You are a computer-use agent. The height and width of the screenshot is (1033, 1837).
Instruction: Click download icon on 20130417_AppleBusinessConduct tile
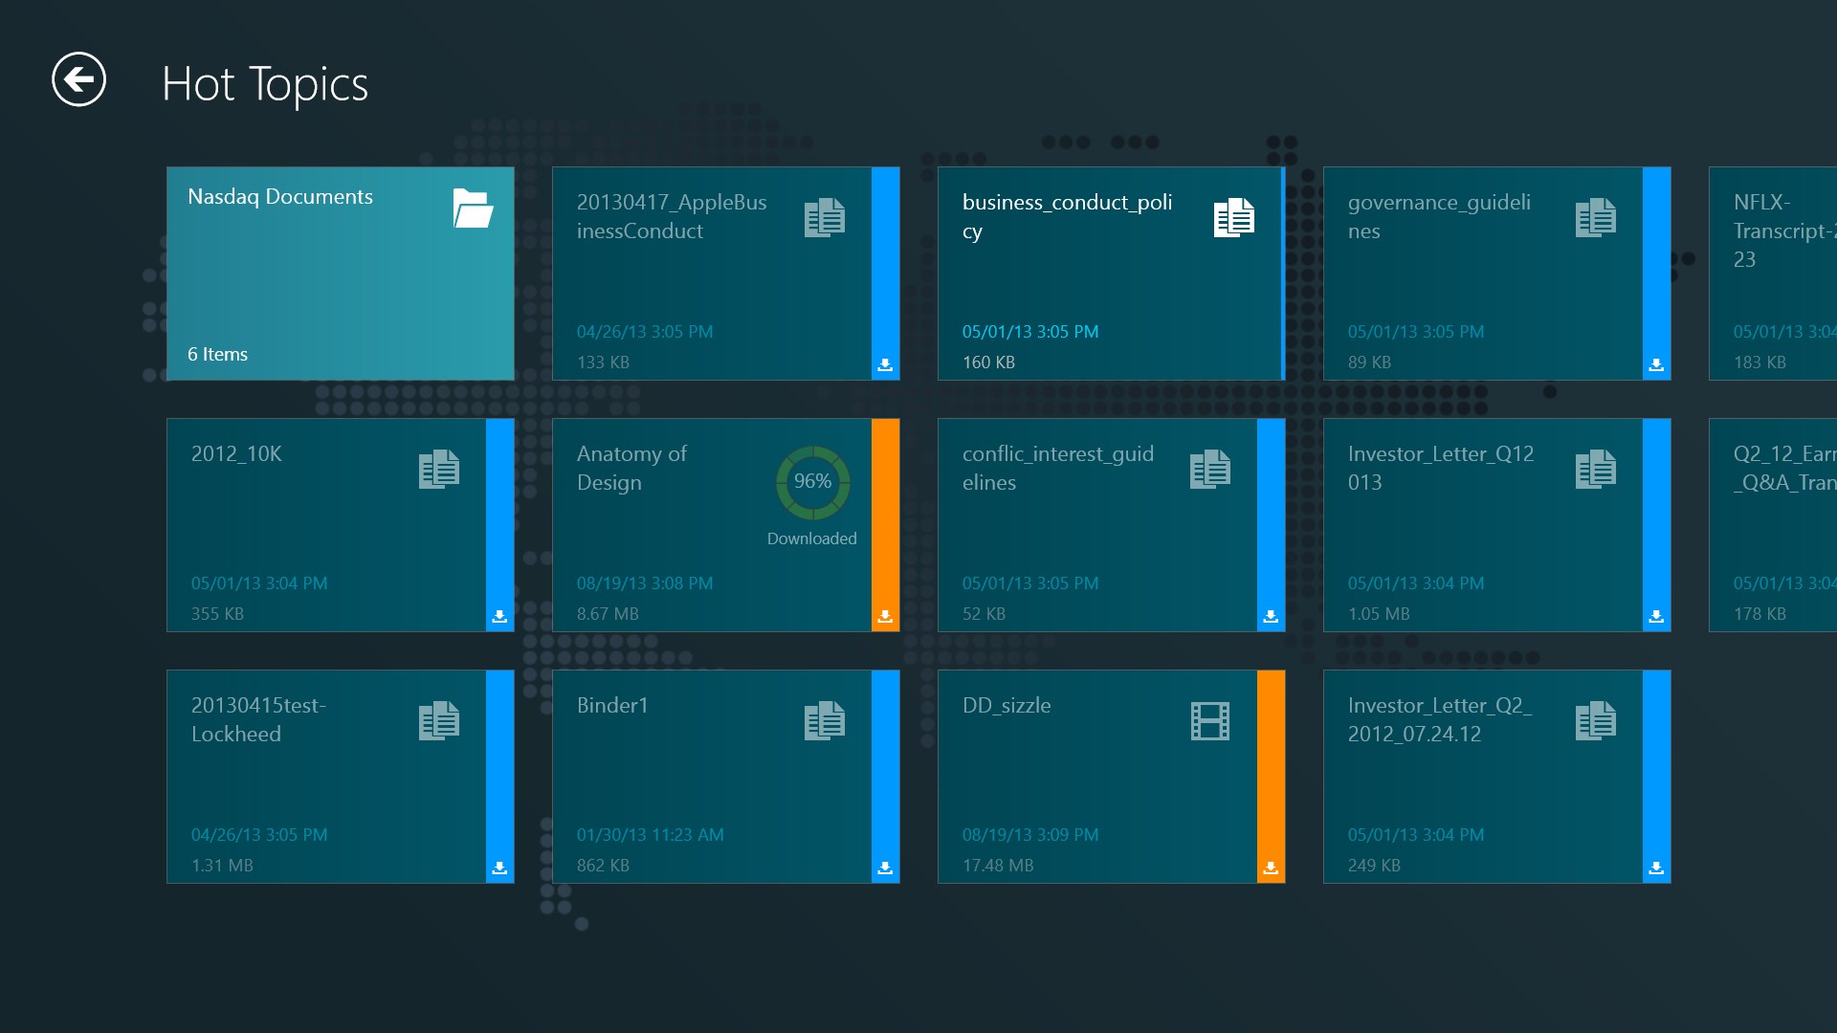coord(885,365)
